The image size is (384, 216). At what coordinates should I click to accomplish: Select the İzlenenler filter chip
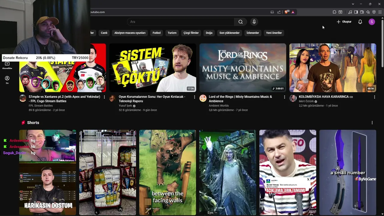click(253, 33)
